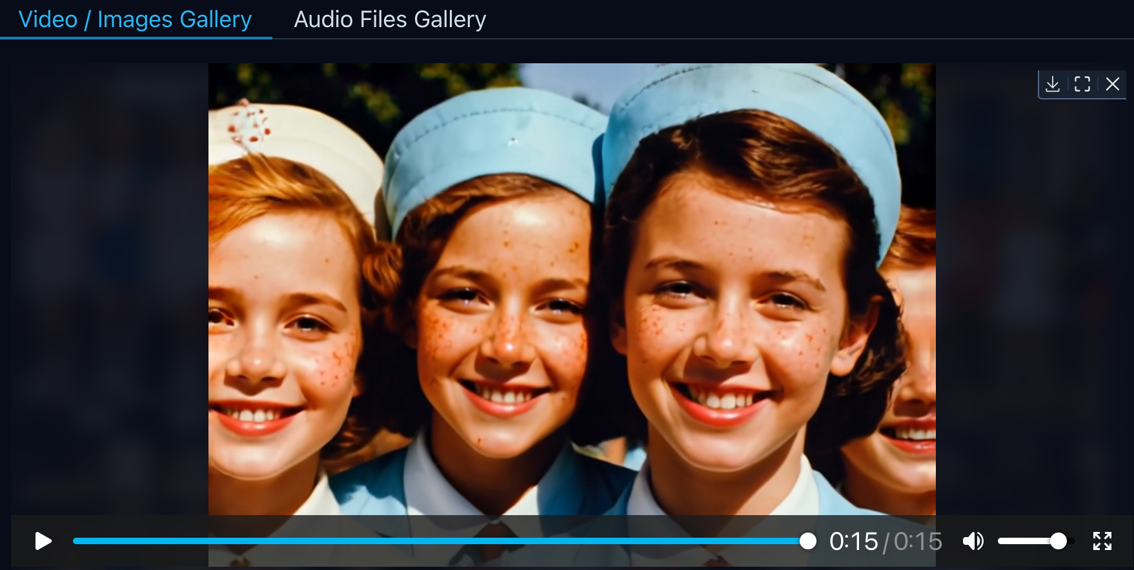Click the 0:15 elapsed time display

tap(853, 541)
